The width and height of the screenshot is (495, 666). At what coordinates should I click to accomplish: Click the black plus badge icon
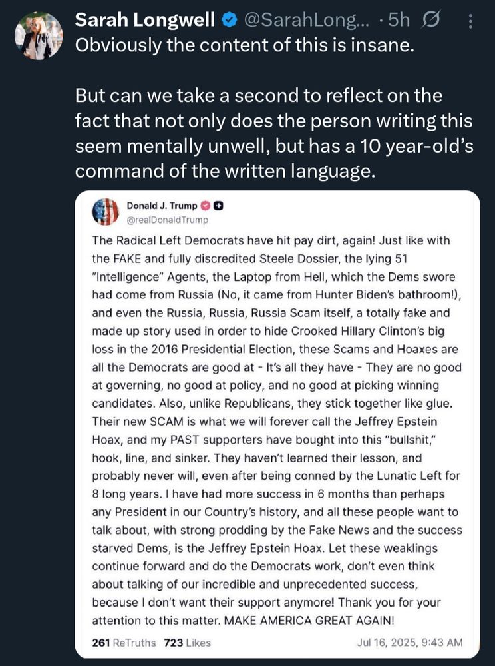pyautogui.click(x=218, y=206)
